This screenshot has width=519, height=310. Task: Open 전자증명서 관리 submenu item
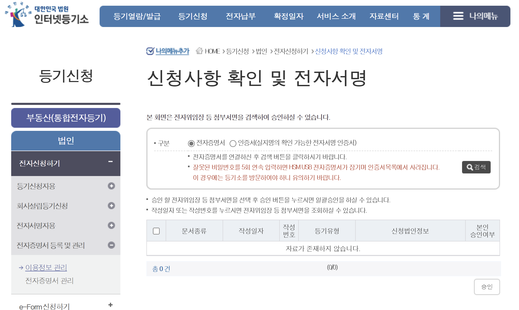[x=49, y=281]
